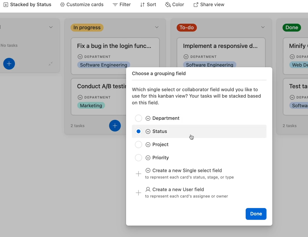Click the department icon on Fix a bug card

tap(80, 57)
